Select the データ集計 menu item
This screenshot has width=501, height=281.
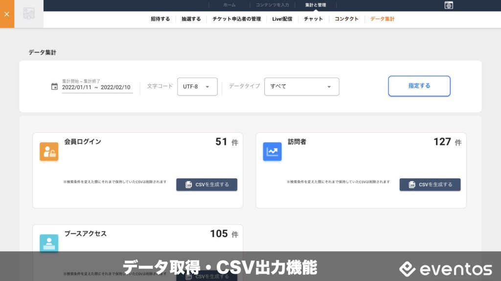click(x=383, y=19)
